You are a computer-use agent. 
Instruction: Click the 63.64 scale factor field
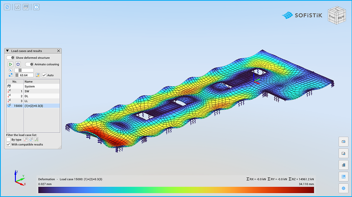24,75
